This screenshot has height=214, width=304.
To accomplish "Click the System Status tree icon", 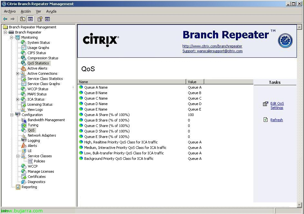I will pyautogui.click(x=24, y=43).
